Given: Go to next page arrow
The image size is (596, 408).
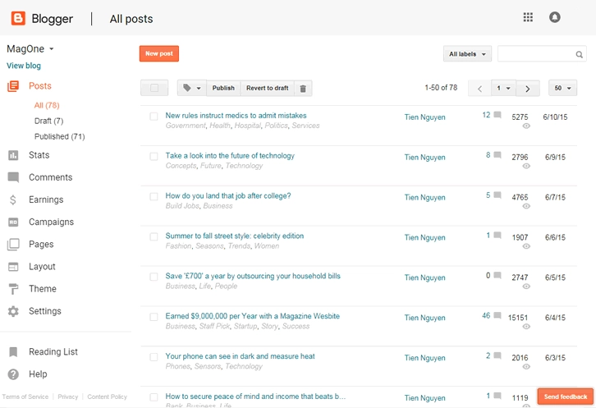Looking at the screenshot, I should click(528, 89).
